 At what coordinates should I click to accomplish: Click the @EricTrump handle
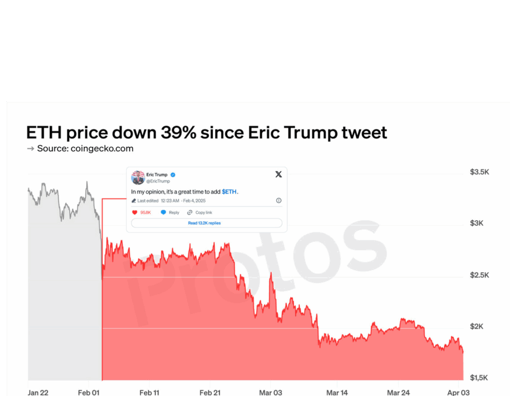tap(158, 182)
